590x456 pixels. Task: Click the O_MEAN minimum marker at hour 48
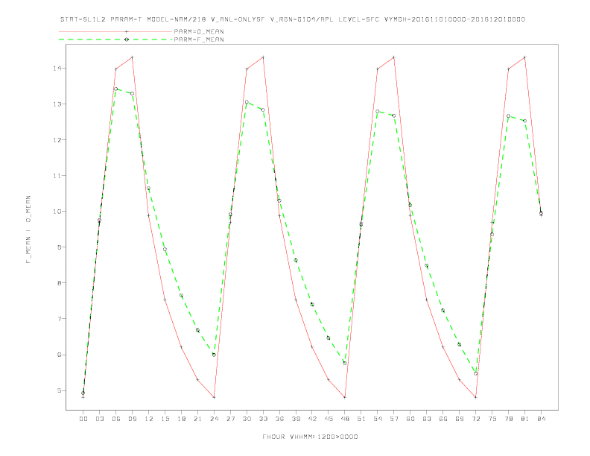pos(345,397)
